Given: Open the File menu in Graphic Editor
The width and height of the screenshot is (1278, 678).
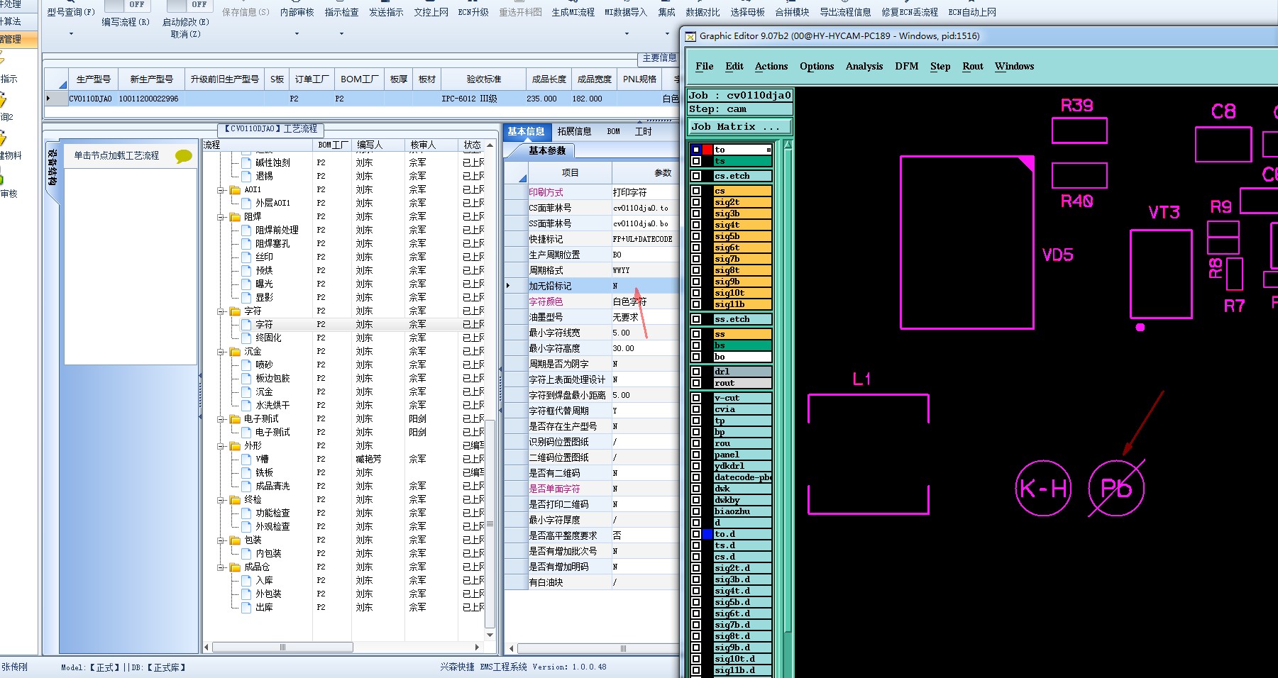Looking at the screenshot, I should (705, 66).
